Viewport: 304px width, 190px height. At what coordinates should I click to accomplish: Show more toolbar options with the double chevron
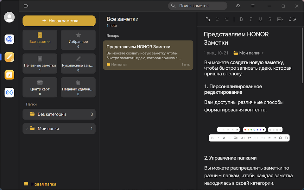pos(294,19)
